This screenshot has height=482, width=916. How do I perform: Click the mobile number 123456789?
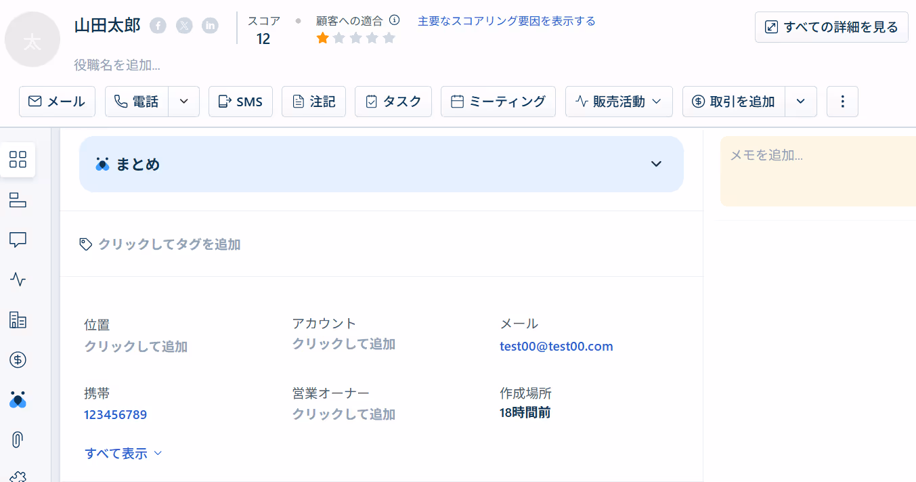(115, 414)
